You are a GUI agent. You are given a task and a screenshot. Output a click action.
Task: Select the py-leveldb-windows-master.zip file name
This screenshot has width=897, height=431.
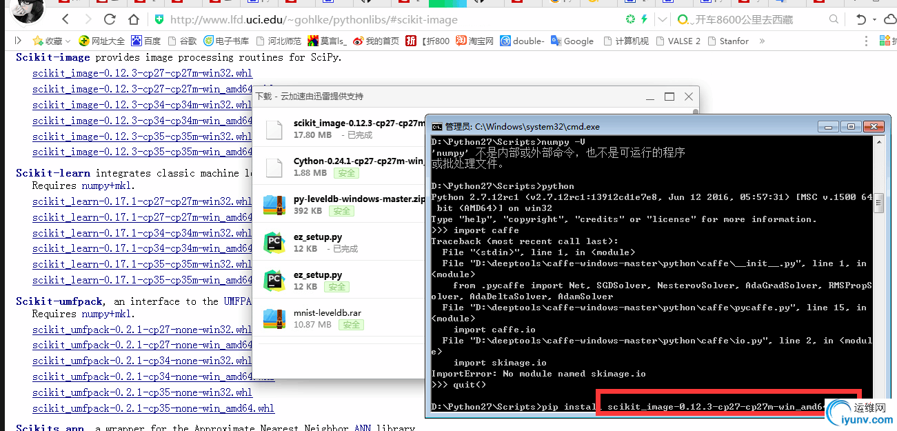359,199
